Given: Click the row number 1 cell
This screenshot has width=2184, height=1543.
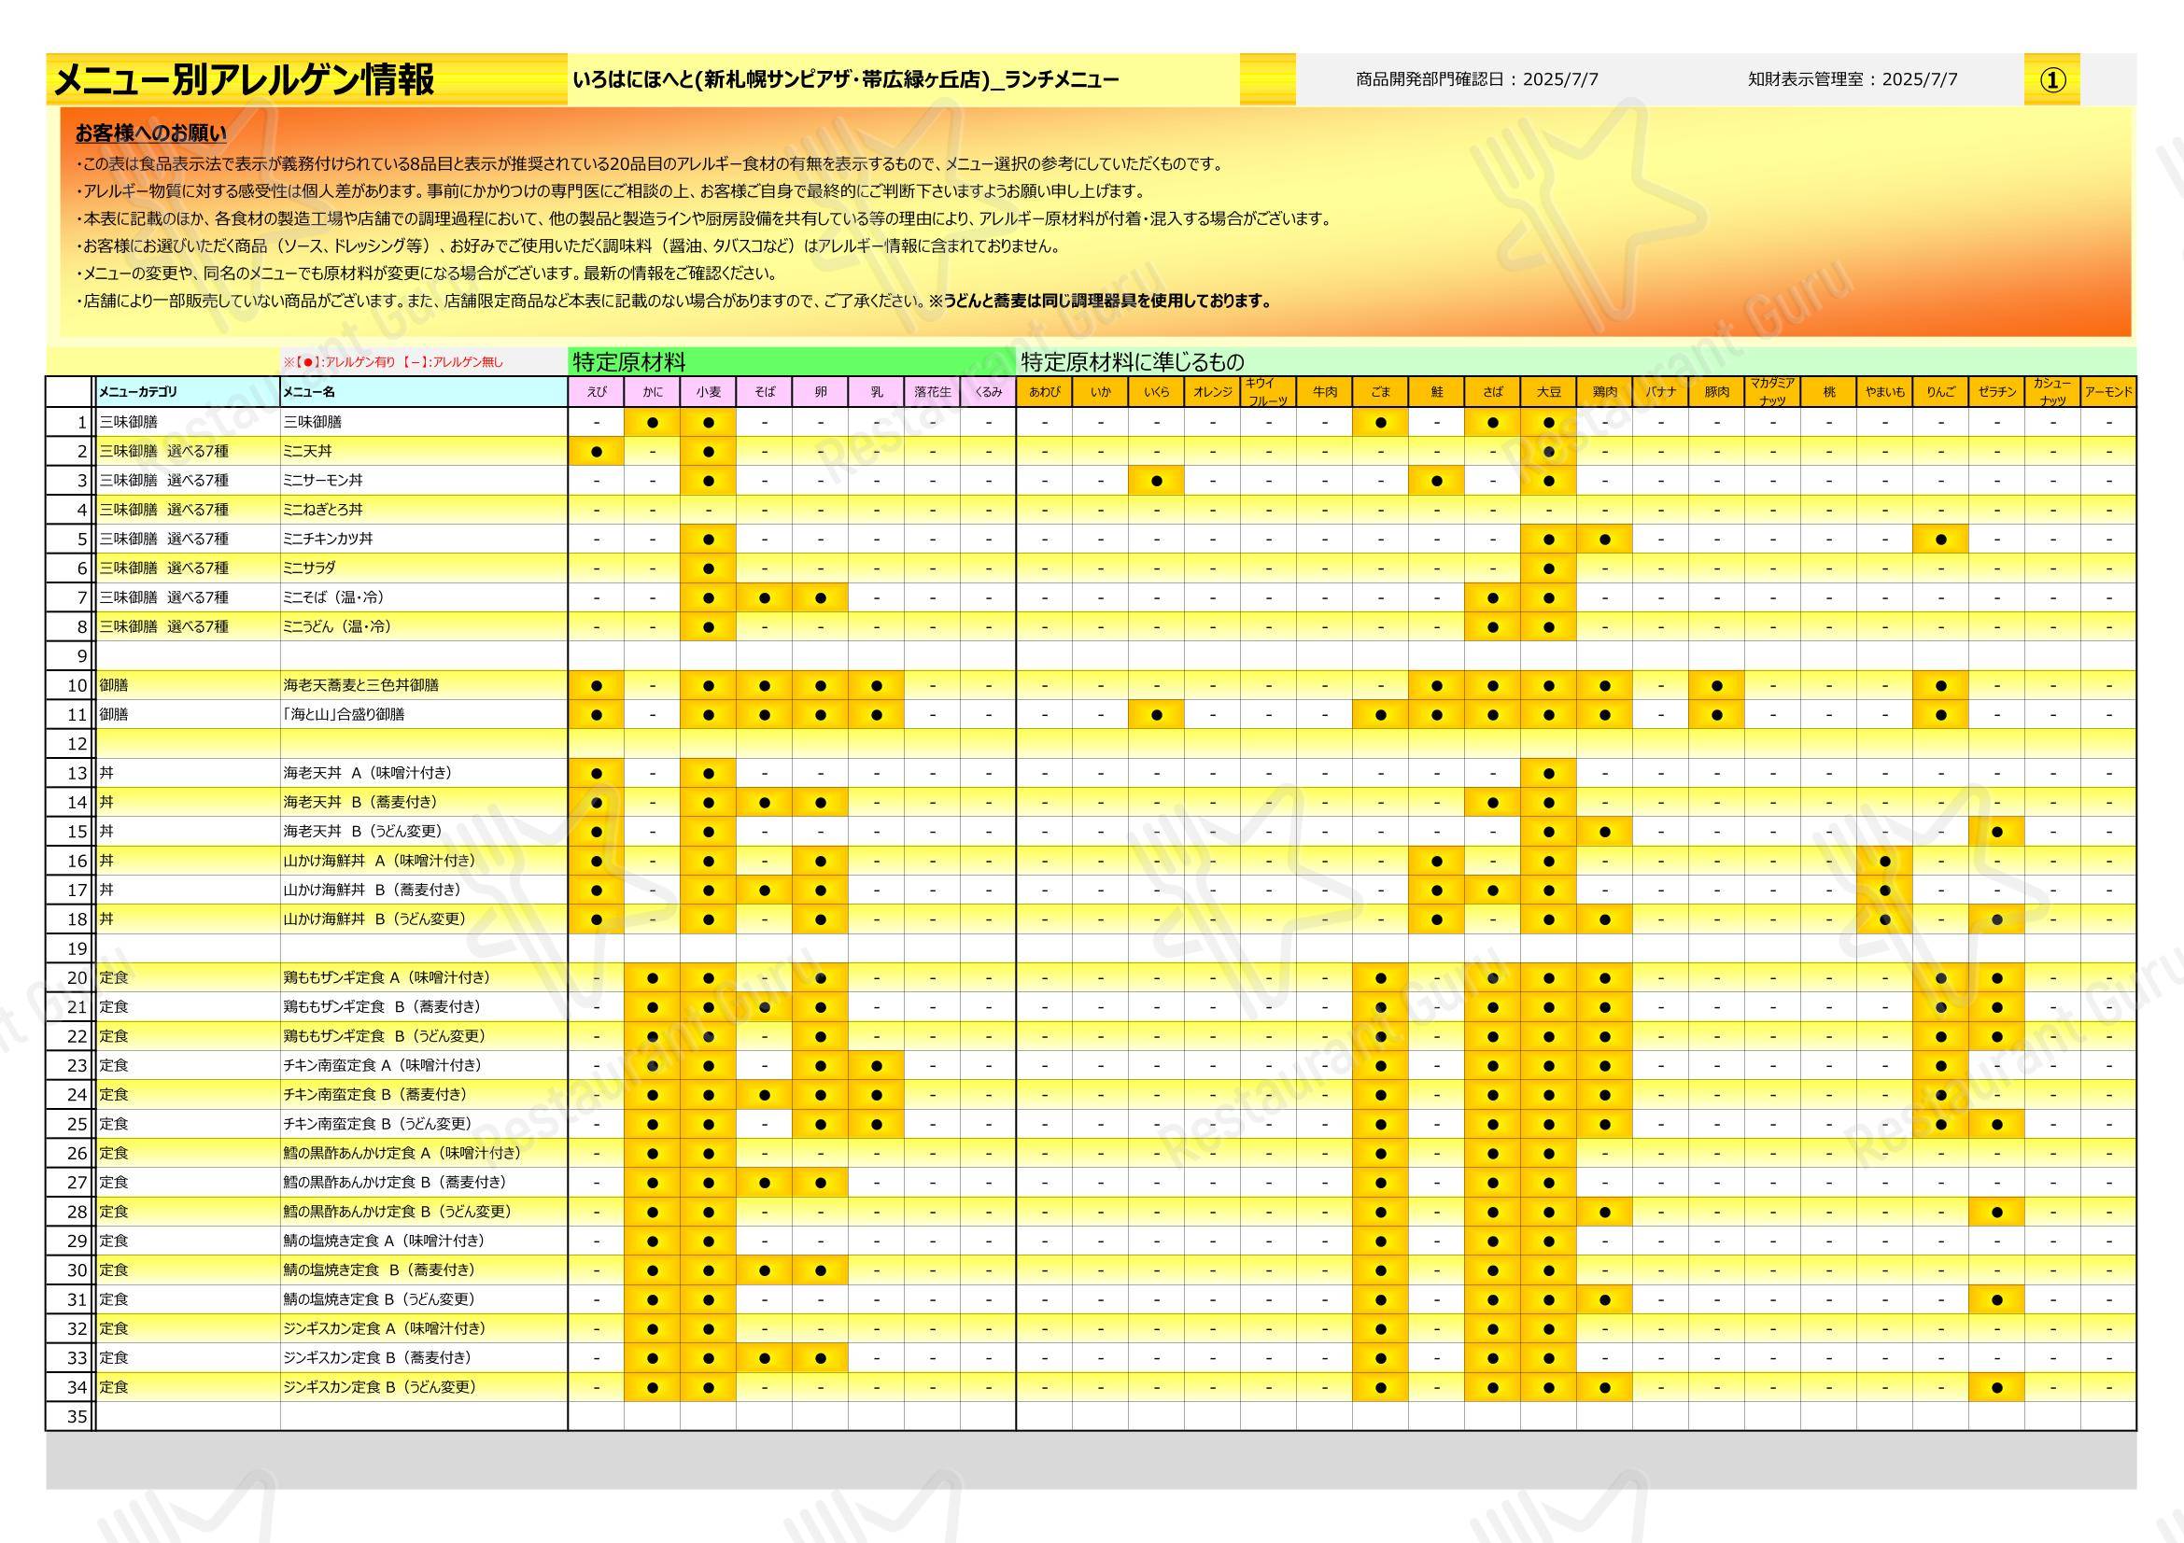Looking at the screenshot, I should point(70,422).
